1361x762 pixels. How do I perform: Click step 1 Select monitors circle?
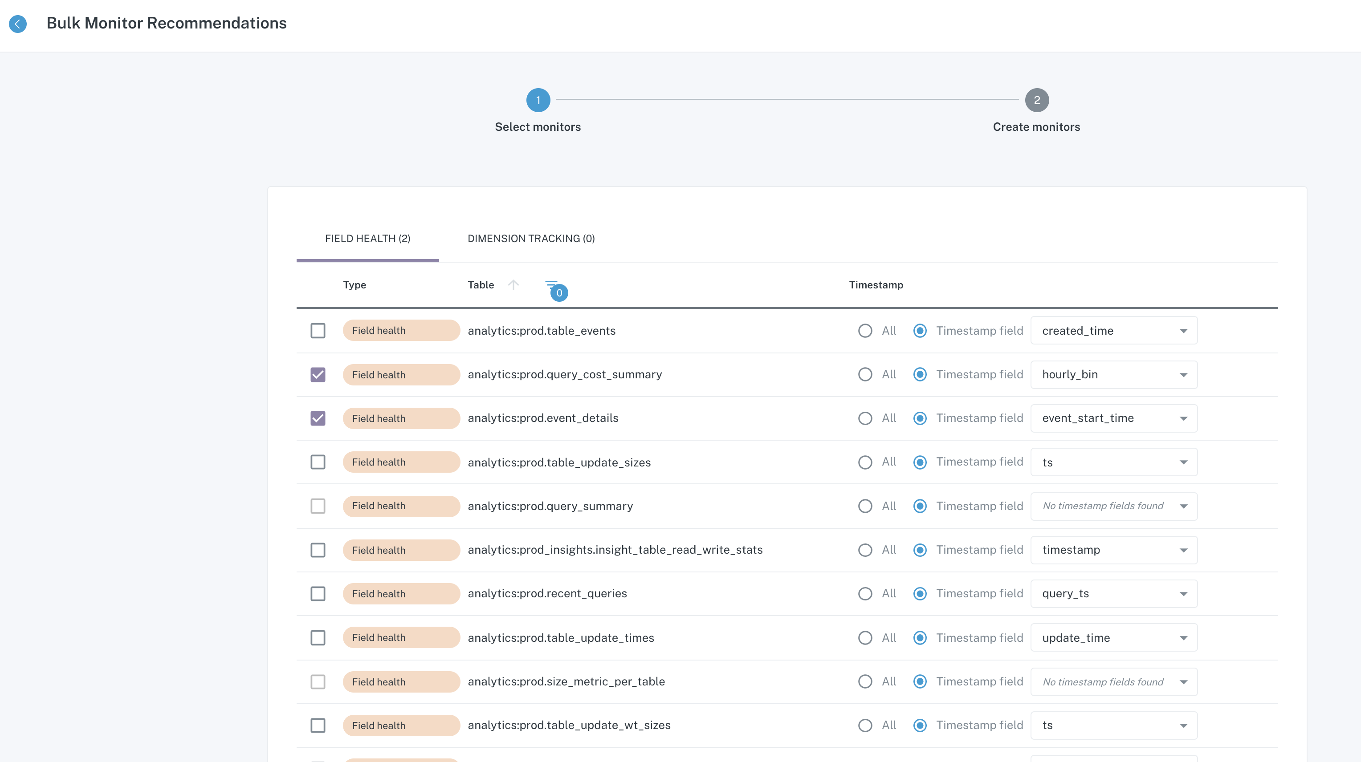pyautogui.click(x=538, y=100)
